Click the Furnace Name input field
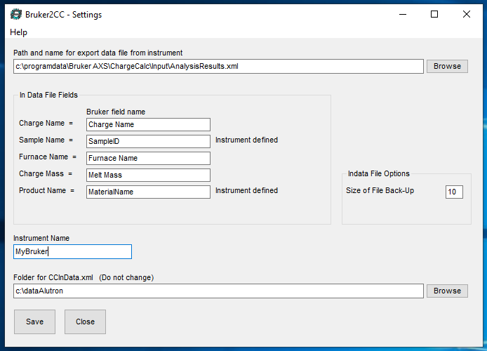The image size is (487, 351). pyautogui.click(x=148, y=158)
